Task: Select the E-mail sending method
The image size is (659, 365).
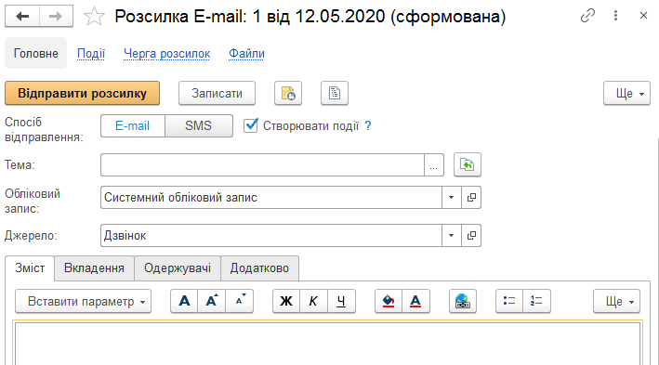Action: 132,126
